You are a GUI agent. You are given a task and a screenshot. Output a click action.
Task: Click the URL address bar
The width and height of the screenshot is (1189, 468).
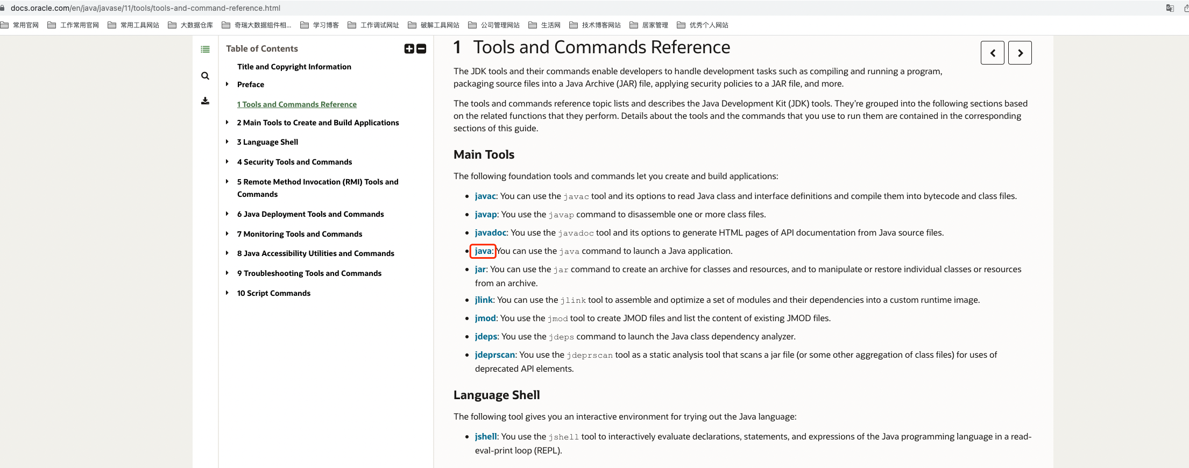pyautogui.click(x=145, y=8)
